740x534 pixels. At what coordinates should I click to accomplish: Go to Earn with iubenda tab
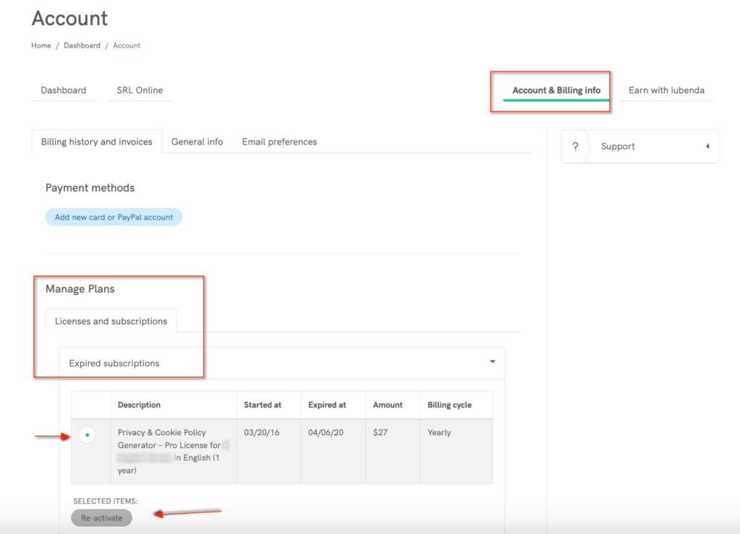point(666,90)
